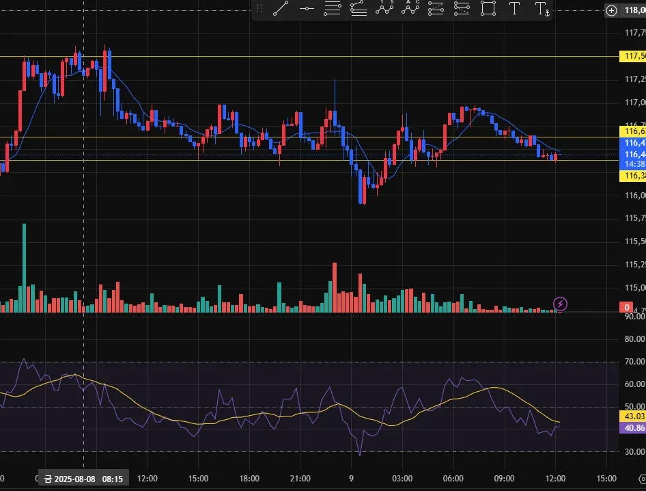Click the 15:00 time label before 18:00
This screenshot has width=646, height=491.
[x=198, y=479]
